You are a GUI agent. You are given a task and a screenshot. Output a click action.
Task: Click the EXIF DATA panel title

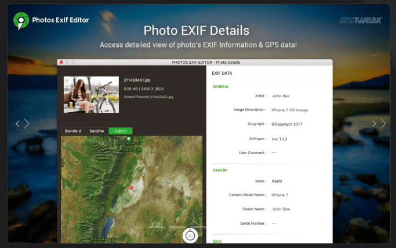click(x=221, y=73)
